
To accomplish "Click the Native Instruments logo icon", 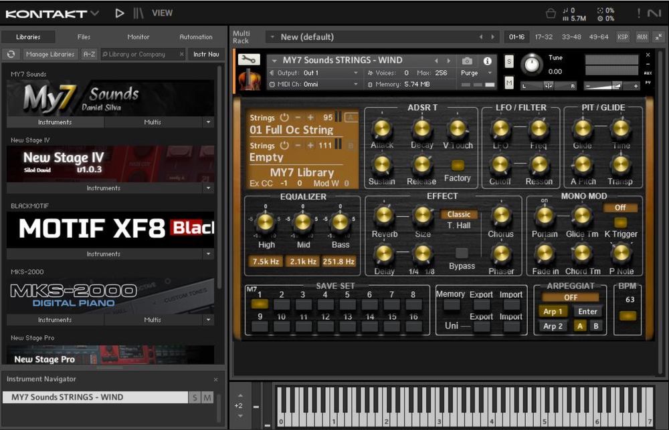I will [654, 13].
